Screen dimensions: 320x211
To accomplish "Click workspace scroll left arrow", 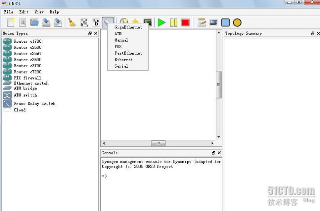I will pyautogui.click(x=104, y=143).
